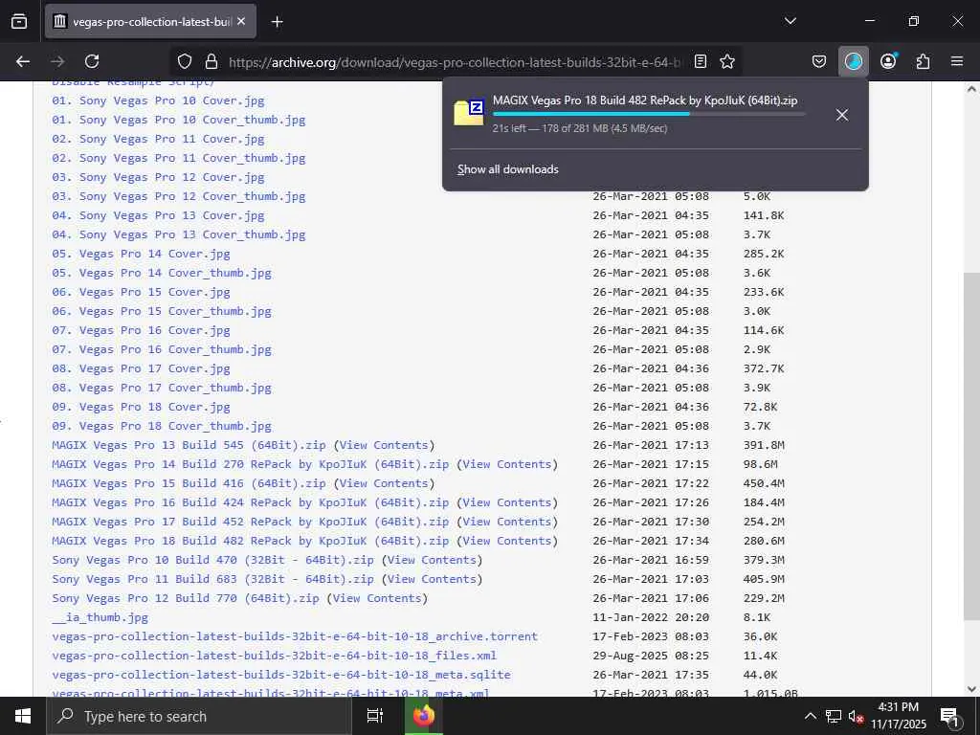This screenshot has height=735, width=980.
Task: Reload the page with the refresh icon
Action: pos(92,61)
